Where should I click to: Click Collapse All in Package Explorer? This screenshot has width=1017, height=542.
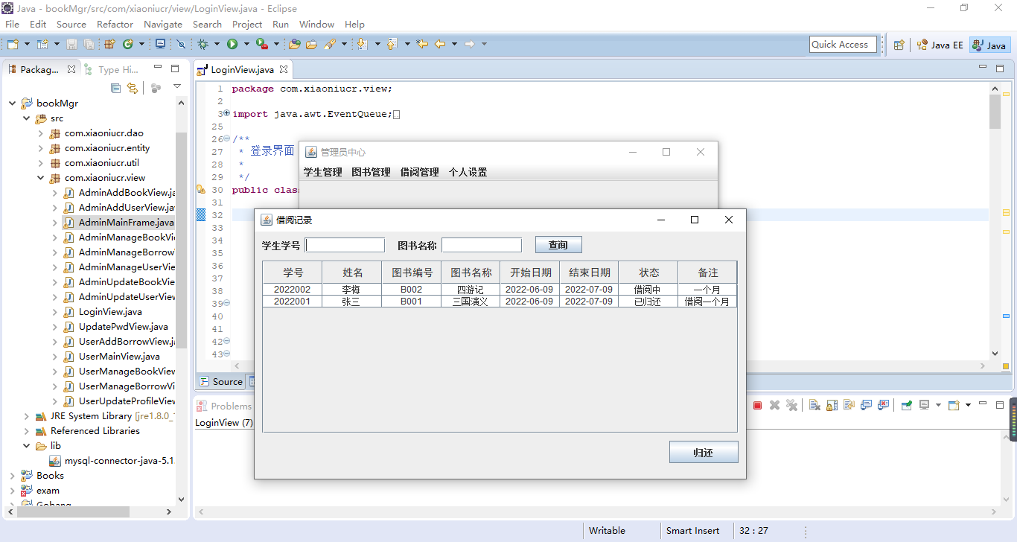pyautogui.click(x=115, y=88)
